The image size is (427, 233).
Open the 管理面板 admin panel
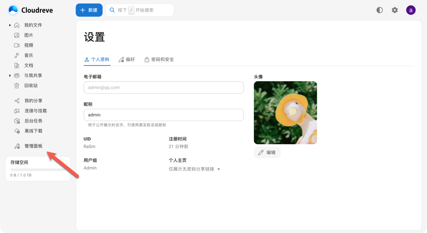pos(33,146)
